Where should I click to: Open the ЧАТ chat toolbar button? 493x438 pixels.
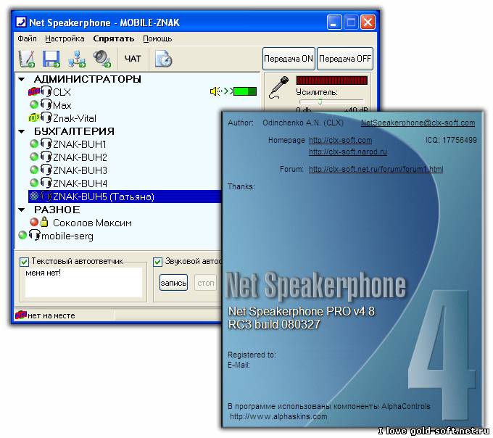pos(133,59)
